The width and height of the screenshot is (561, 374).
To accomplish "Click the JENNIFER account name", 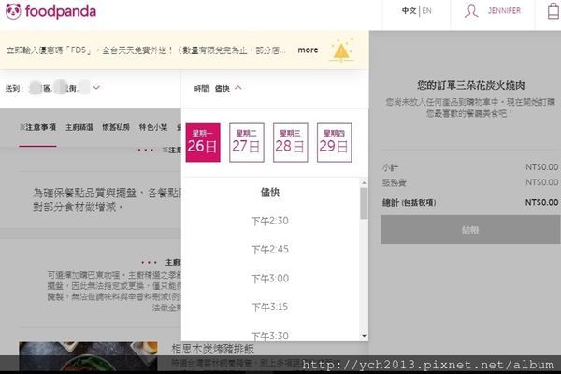I will tap(505, 11).
